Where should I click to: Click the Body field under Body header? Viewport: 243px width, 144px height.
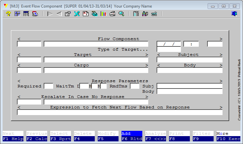[x=190, y=70]
